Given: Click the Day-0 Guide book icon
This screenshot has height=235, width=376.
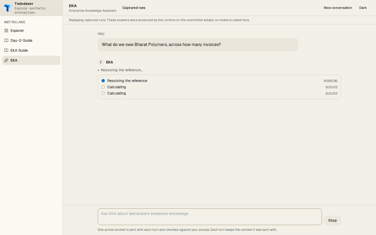Looking at the screenshot, I should (6, 40).
